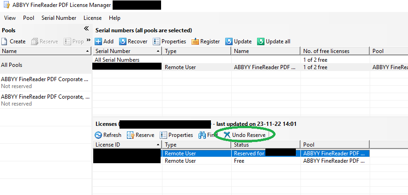Select ABBYY FineReader PDF Corporate ... pool
This screenshot has width=408, height=195.
click(x=46, y=83)
